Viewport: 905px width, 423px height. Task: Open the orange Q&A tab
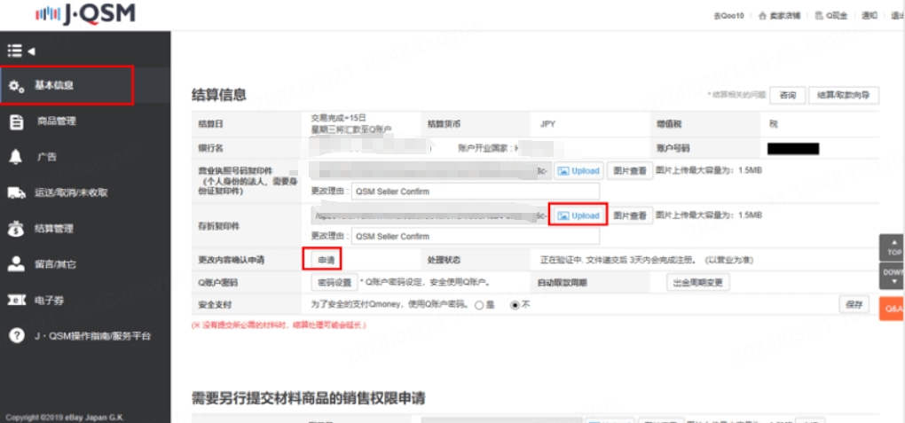893,309
